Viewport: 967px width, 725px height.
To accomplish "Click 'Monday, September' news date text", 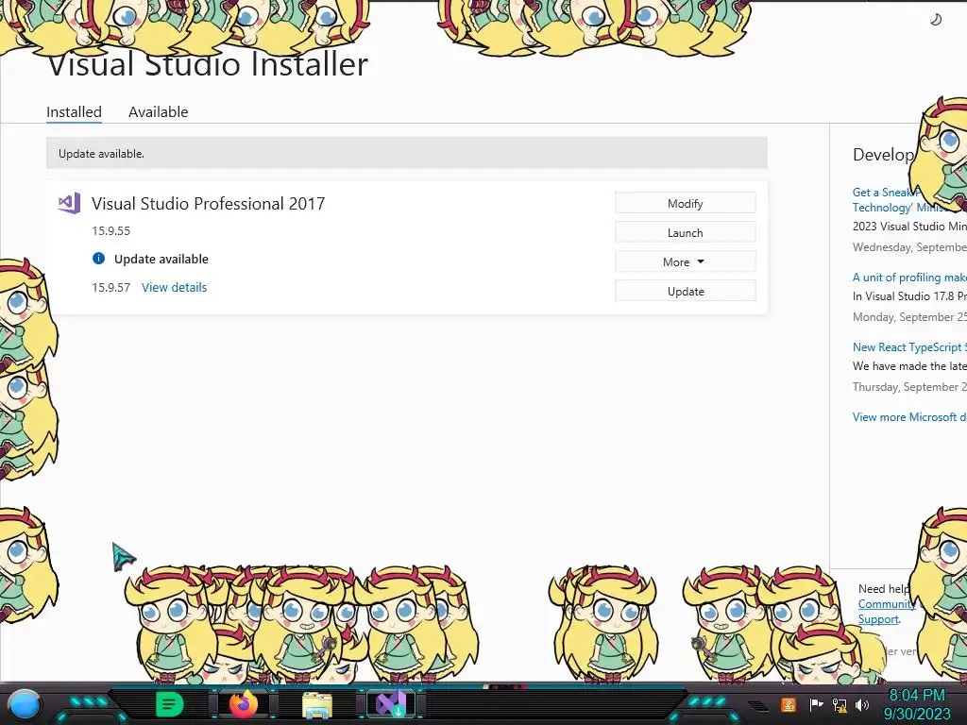I will (x=909, y=317).
